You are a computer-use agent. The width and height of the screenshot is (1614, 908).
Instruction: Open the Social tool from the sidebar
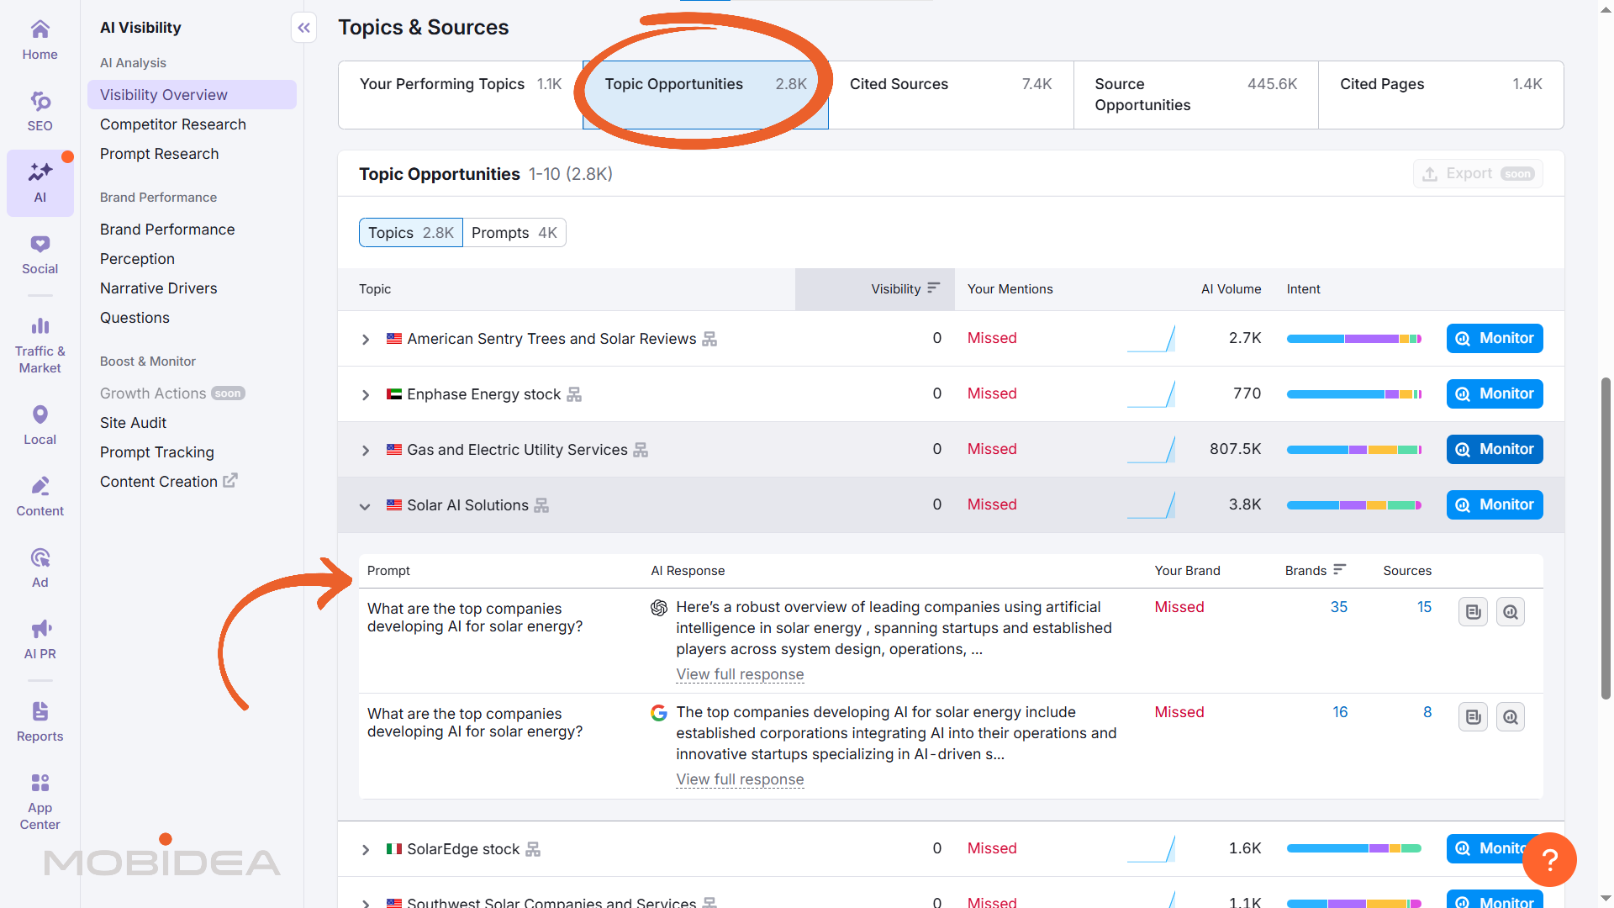click(x=40, y=252)
